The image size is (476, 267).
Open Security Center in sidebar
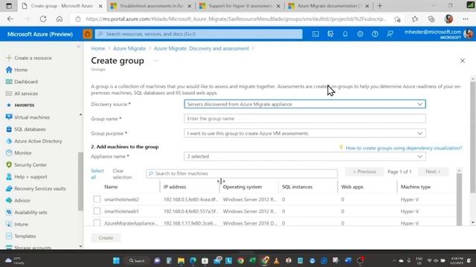(30, 165)
